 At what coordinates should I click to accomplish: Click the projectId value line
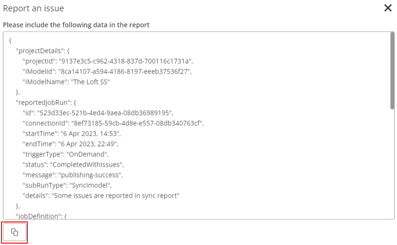pos(108,61)
